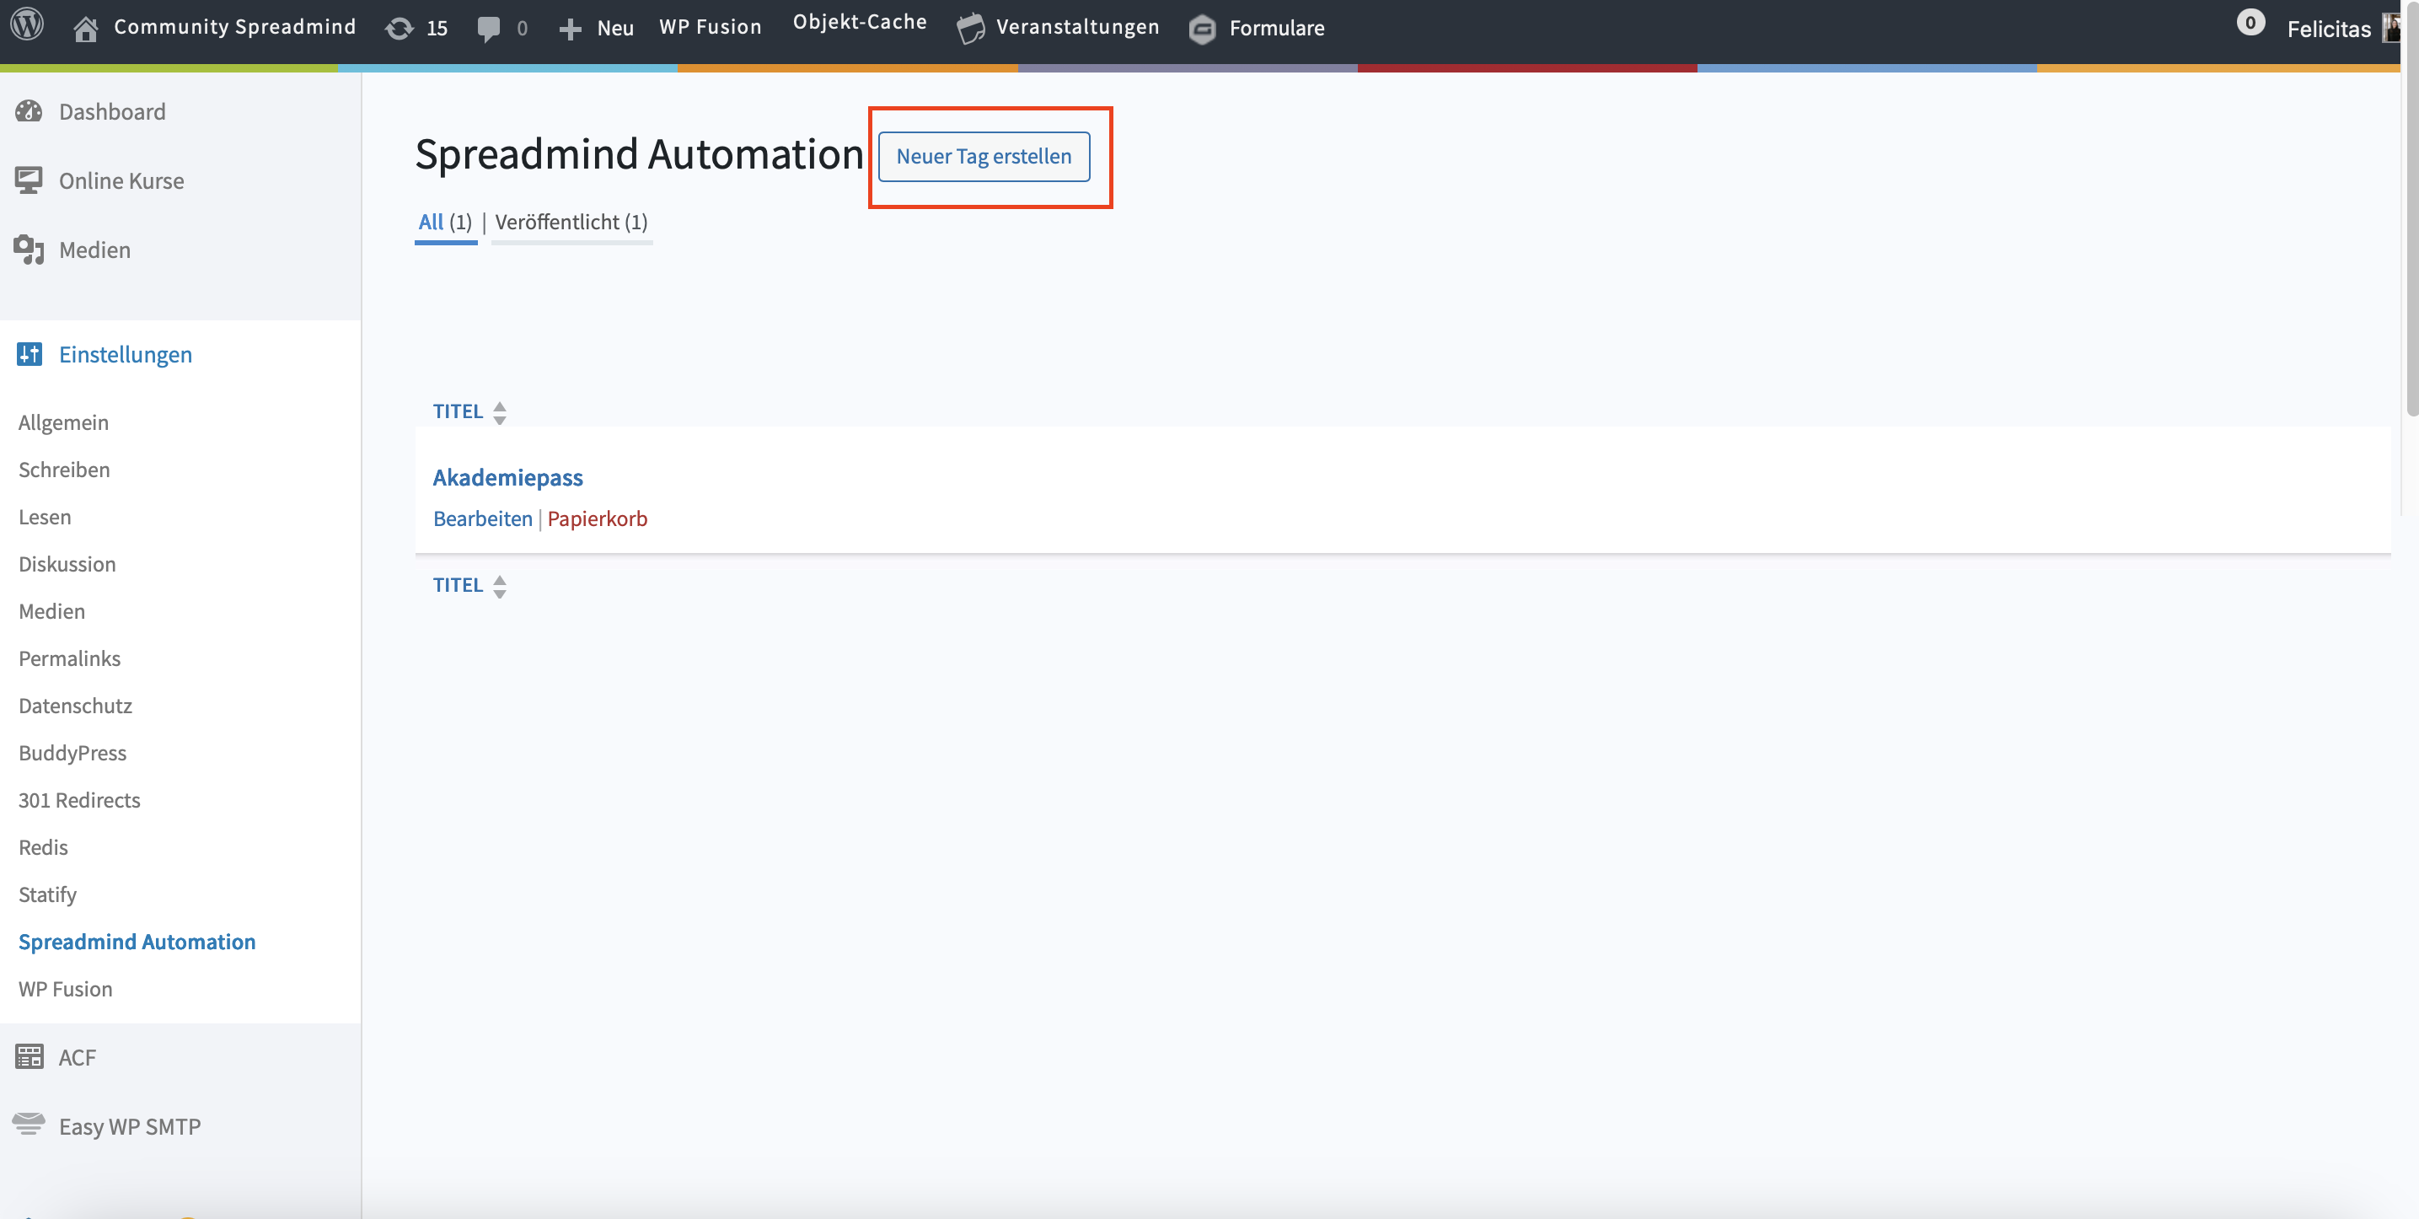This screenshot has height=1219, width=2419.
Task: Click the Dashboard gauge icon
Action: [29, 112]
